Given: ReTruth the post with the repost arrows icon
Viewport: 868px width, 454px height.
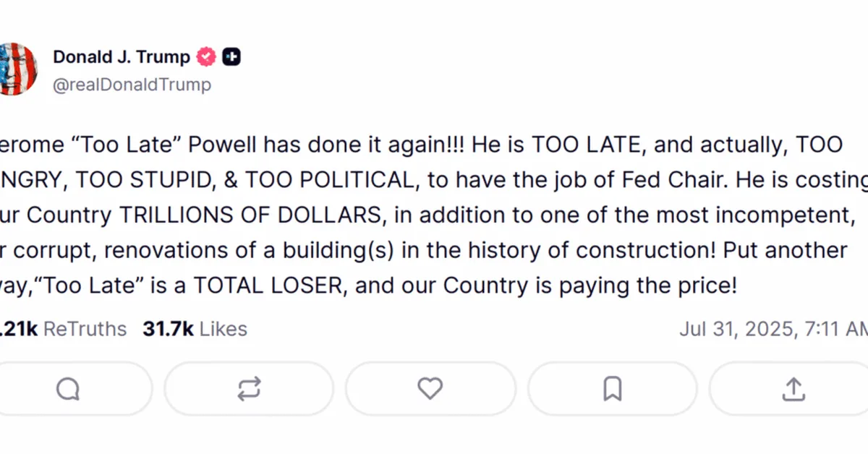Looking at the screenshot, I should pos(249,389).
